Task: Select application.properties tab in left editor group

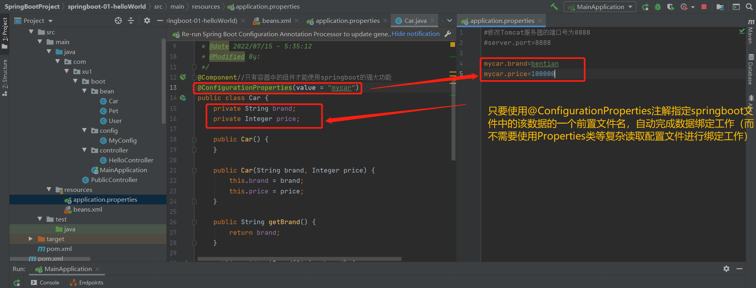Action: pos(347,20)
